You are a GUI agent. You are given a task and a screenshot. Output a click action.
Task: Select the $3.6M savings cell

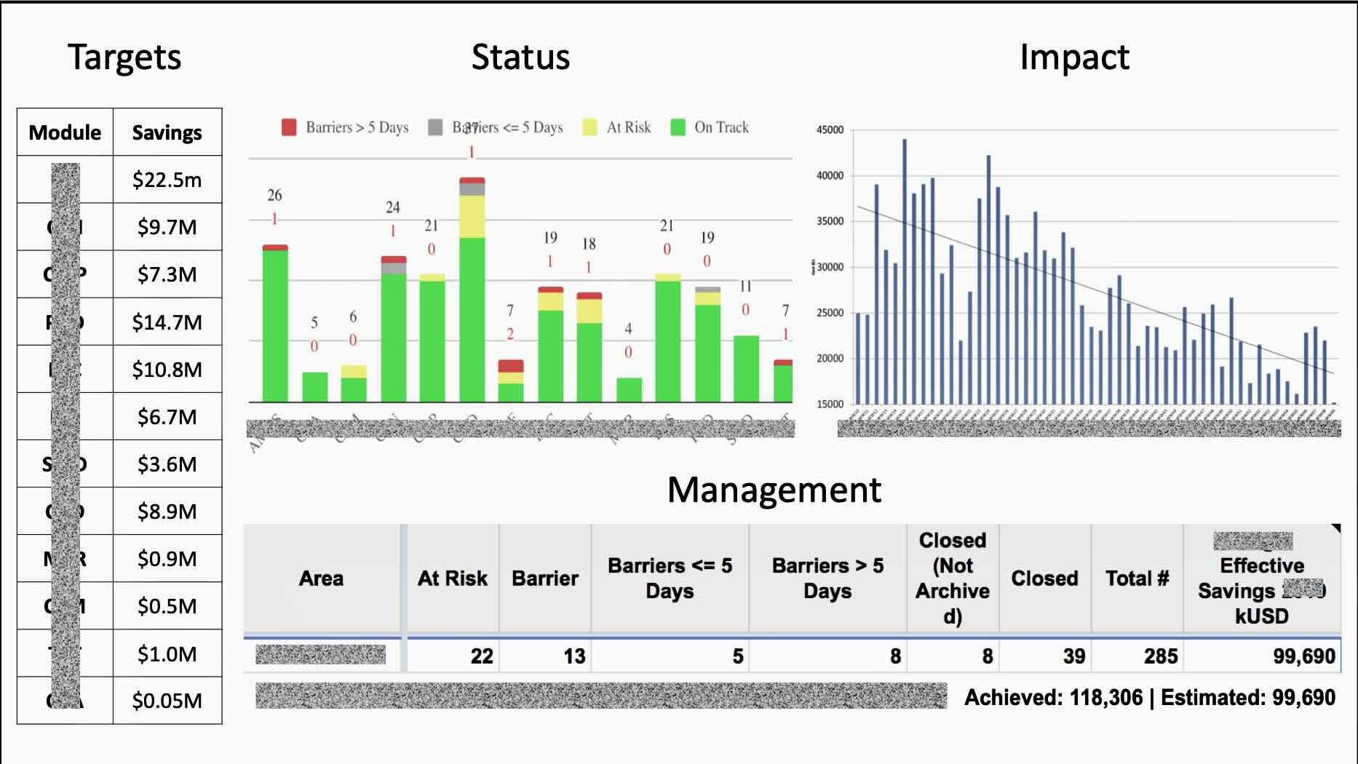pyautogui.click(x=167, y=463)
